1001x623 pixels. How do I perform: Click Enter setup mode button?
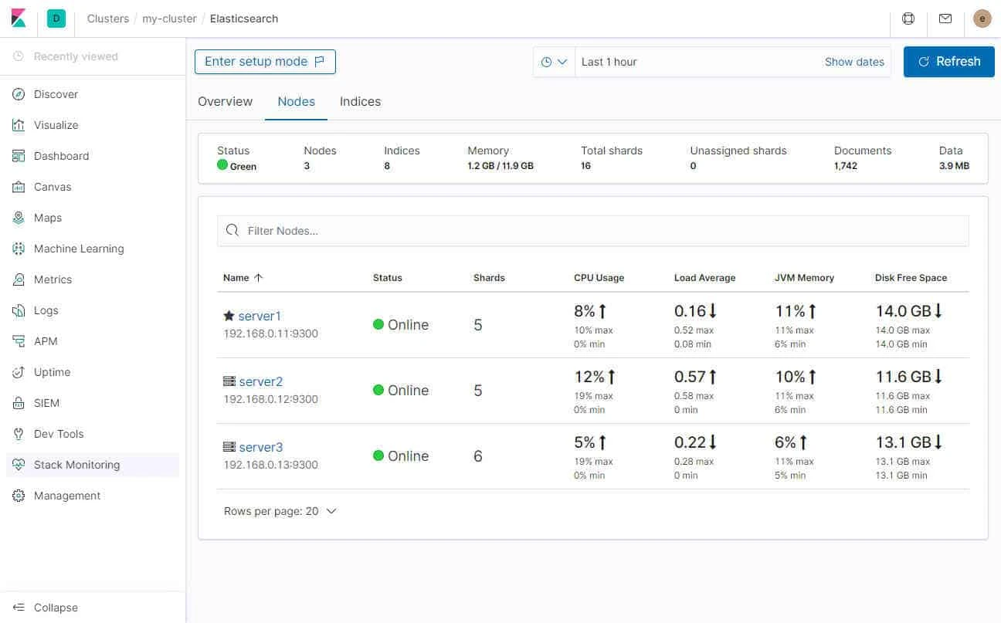pyautogui.click(x=264, y=61)
